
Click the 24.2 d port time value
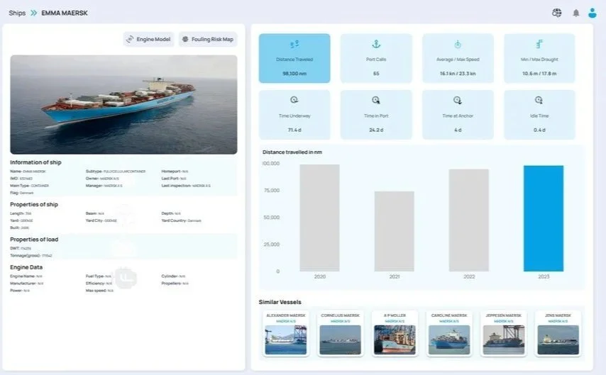tap(376, 130)
